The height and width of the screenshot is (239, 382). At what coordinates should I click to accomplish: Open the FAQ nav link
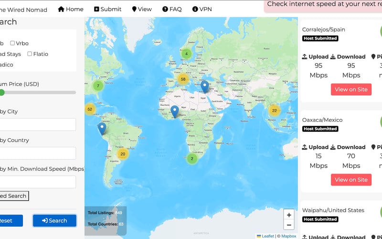click(172, 9)
